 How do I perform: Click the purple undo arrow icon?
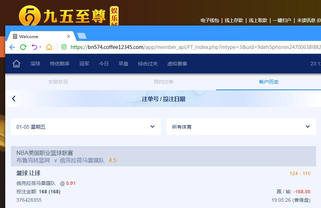click(34, 47)
